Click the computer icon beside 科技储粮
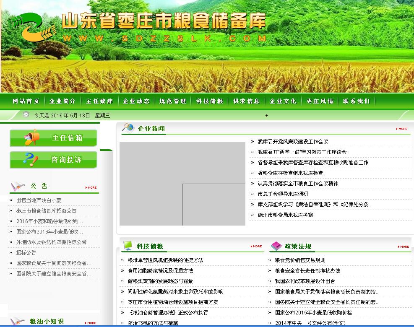Image resolution: width=414 pixels, height=327 pixels. coord(128,246)
